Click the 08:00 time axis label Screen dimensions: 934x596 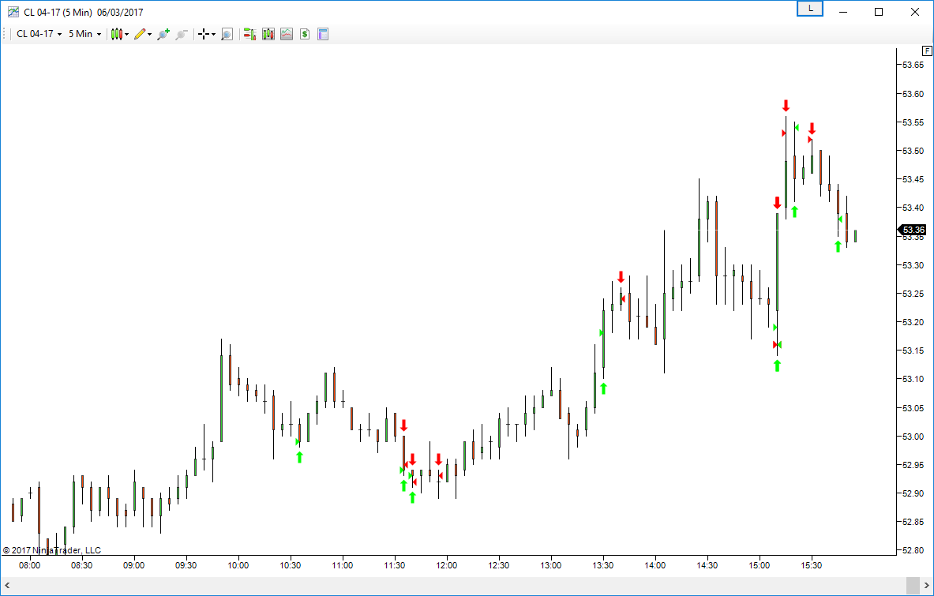click(x=30, y=566)
